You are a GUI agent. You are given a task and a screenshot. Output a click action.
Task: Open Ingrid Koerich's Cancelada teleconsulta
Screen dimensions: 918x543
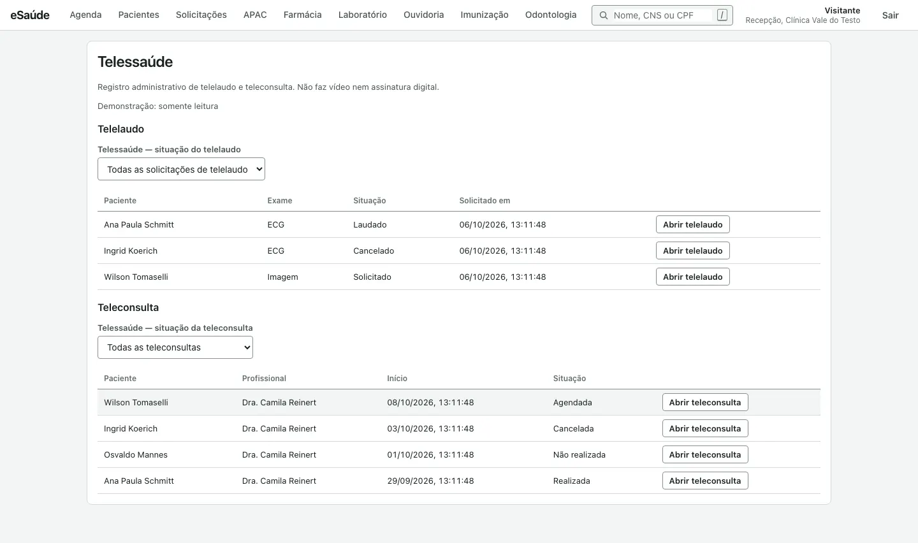pyautogui.click(x=705, y=428)
